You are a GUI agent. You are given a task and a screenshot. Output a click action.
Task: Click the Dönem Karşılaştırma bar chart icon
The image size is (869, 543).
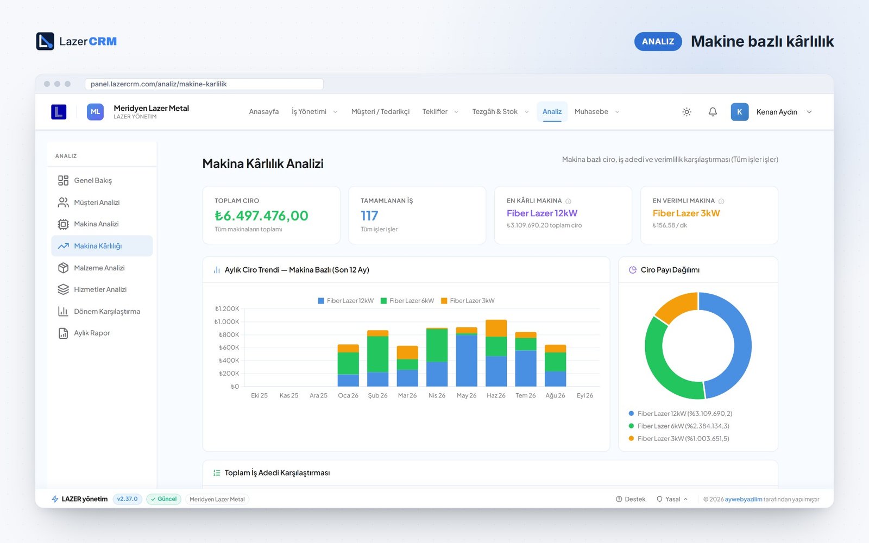click(x=63, y=311)
